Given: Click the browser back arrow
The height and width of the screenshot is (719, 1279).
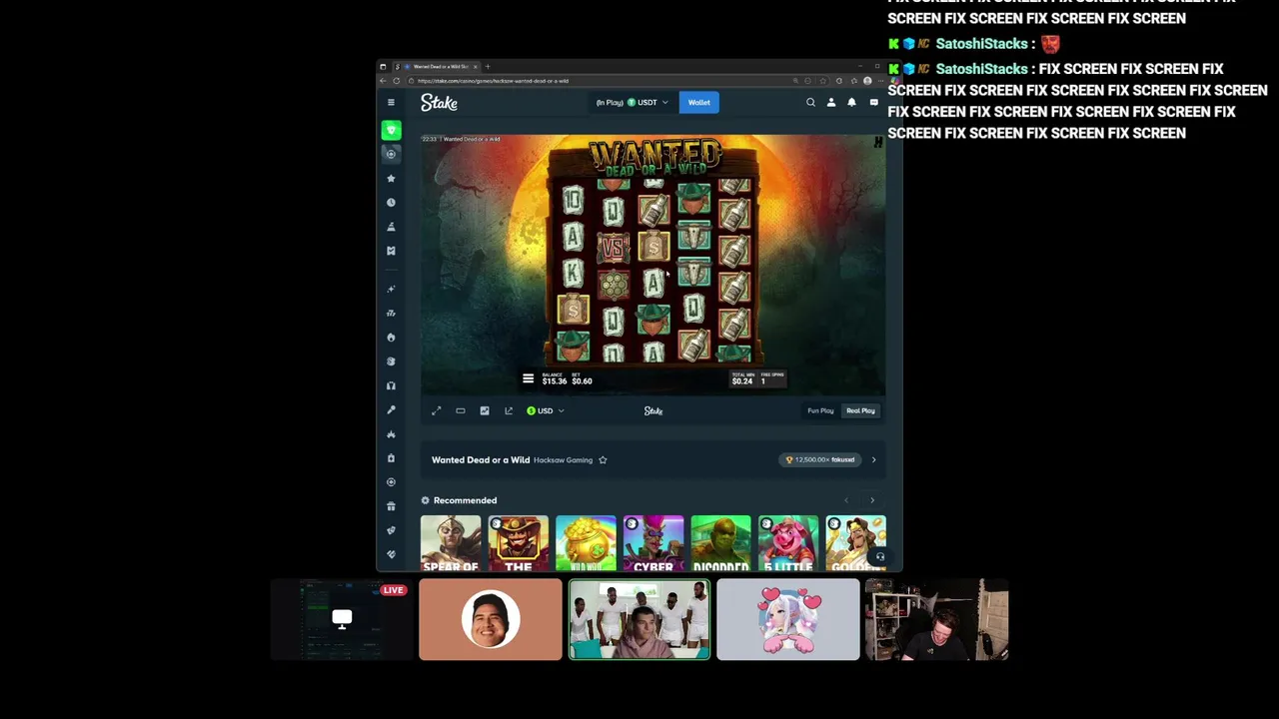Looking at the screenshot, I should (x=384, y=81).
